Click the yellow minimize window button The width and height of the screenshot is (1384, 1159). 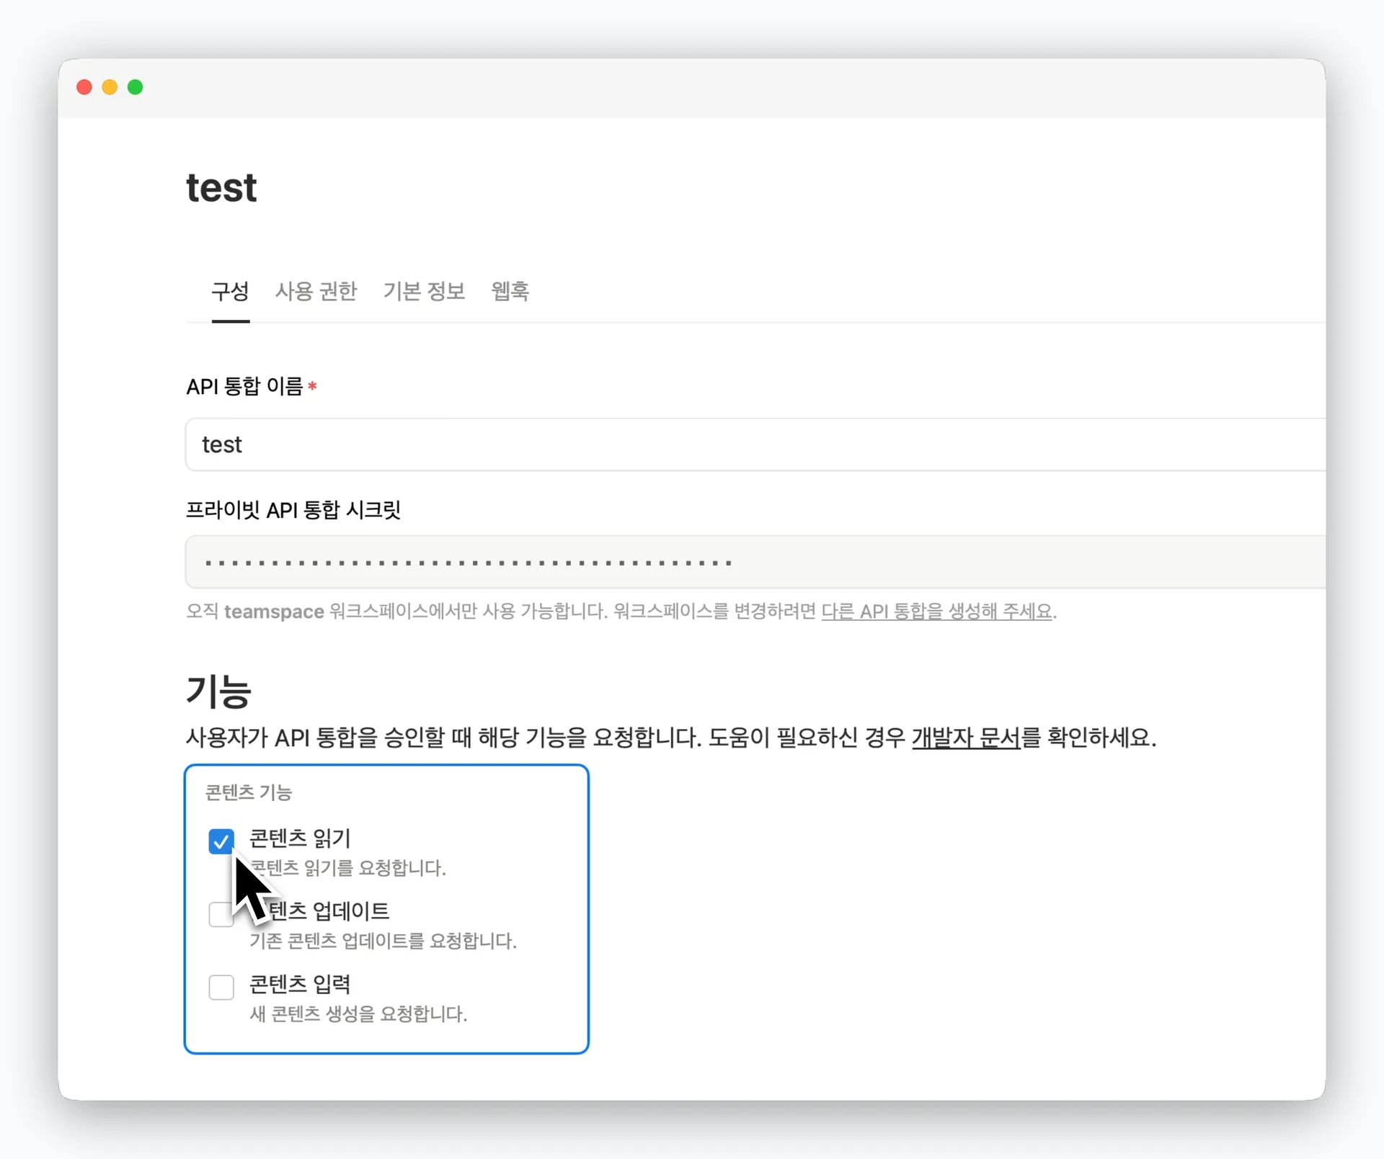click(110, 87)
